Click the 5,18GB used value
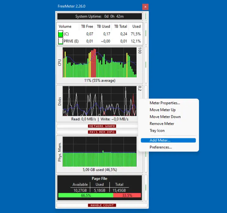227x213 pixels. (99, 190)
